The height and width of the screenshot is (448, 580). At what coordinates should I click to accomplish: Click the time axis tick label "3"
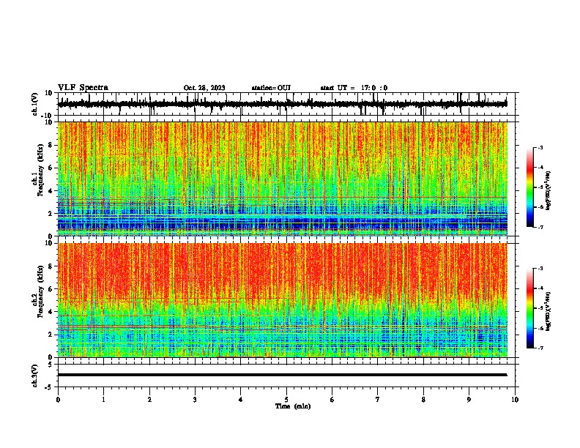[x=195, y=400]
